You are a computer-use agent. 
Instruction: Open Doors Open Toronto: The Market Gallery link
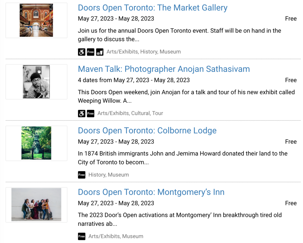click(x=153, y=8)
